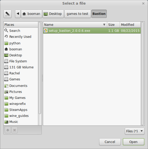Click the Games drive icon
The width and height of the screenshot is (148, 149).
click(6, 79)
